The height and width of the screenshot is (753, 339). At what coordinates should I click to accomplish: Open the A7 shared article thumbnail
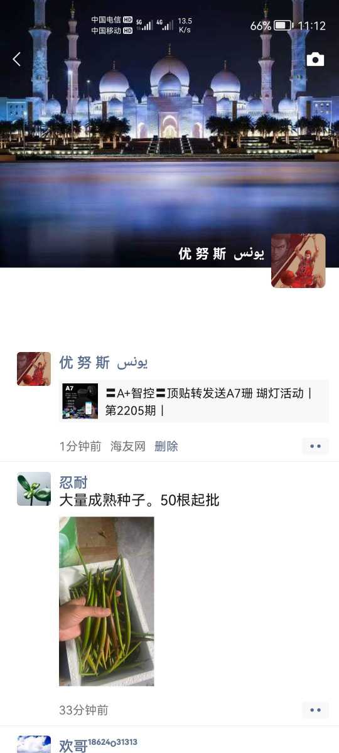[x=80, y=402]
